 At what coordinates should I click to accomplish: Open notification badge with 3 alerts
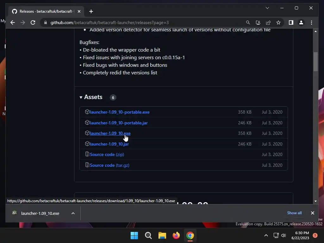point(315,235)
